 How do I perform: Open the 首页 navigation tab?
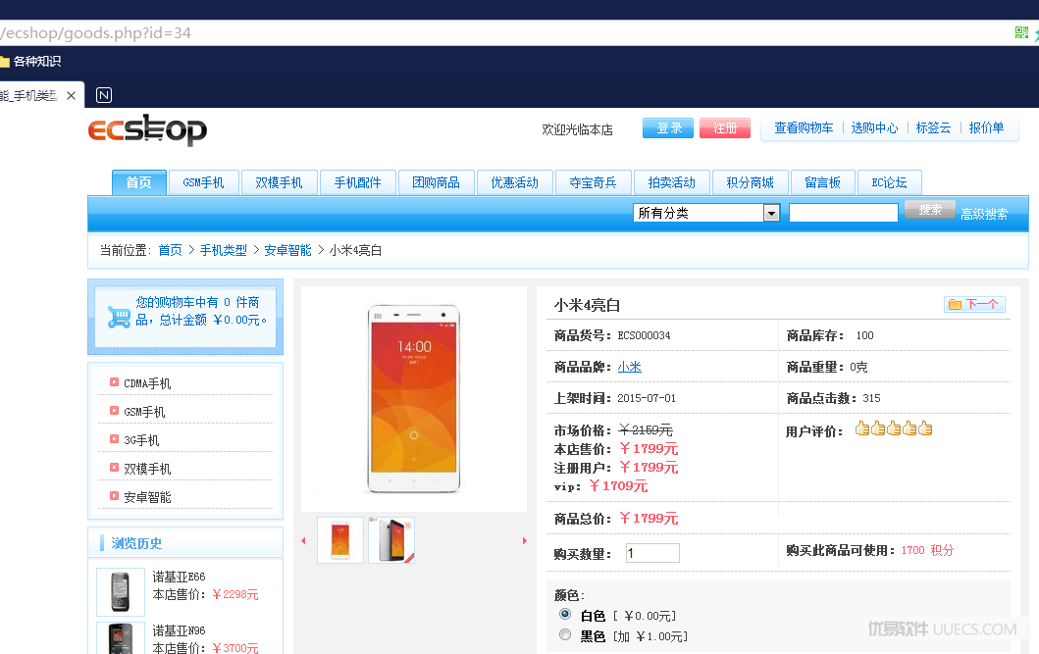(x=138, y=182)
